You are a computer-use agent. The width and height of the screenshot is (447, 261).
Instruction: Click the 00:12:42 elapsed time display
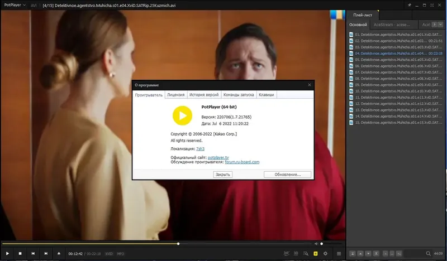pyautogui.click(x=75, y=254)
